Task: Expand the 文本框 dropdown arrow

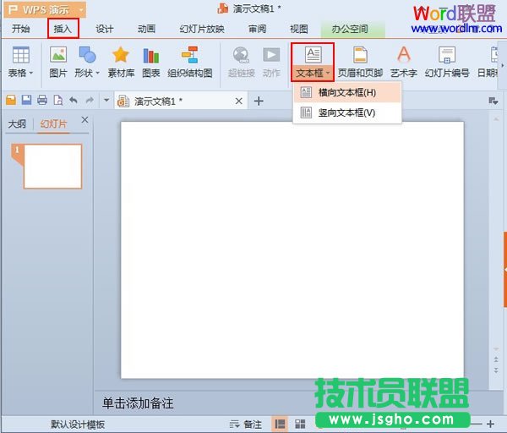Action: click(328, 73)
